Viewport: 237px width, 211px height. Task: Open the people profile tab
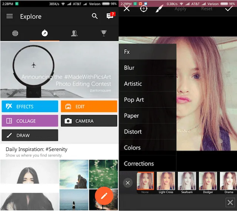(74, 33)
